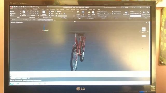This screenshot has width=166, height=93.
Task: Switch to the Insert ribbon tab
Action: click(47, 9)
